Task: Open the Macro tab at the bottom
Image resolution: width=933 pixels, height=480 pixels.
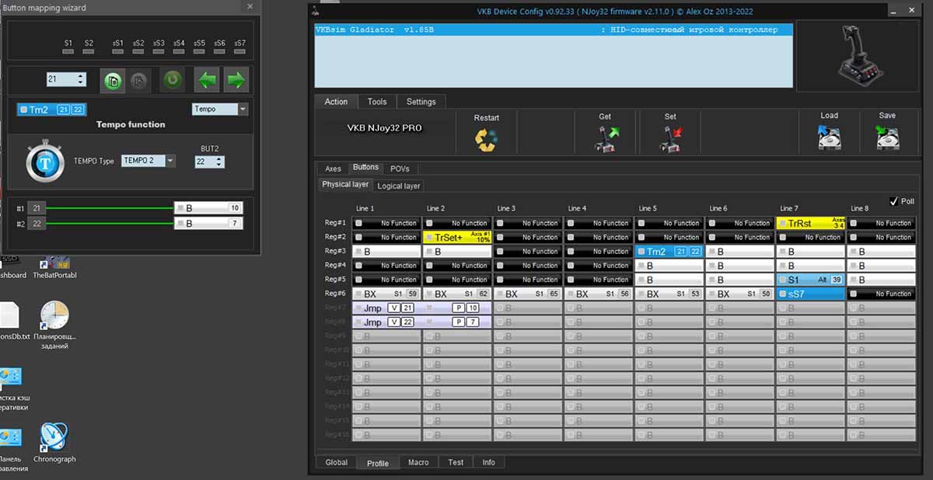Action: coord(418,462)
